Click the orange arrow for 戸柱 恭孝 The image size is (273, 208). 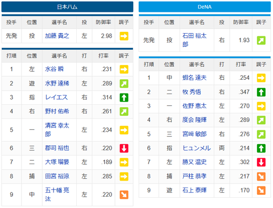pyautogui.click(x=261, y=177)
